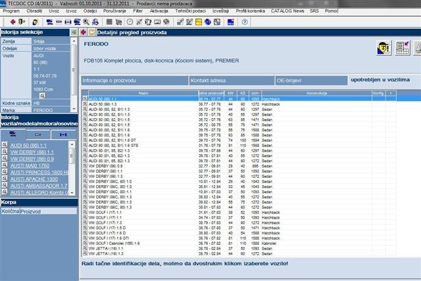Open AUSTI AMBASSADOR 1.7 history link
Screen dimensions: 421x281
39,186
